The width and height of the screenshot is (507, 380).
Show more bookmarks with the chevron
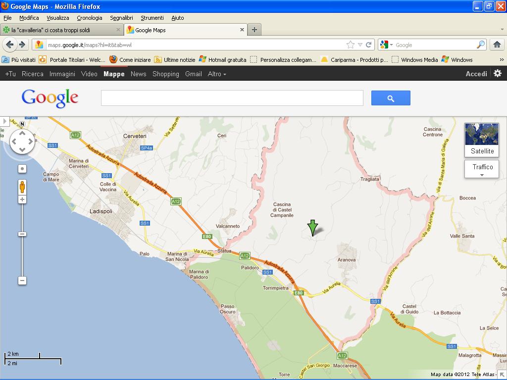coord(501,60)
